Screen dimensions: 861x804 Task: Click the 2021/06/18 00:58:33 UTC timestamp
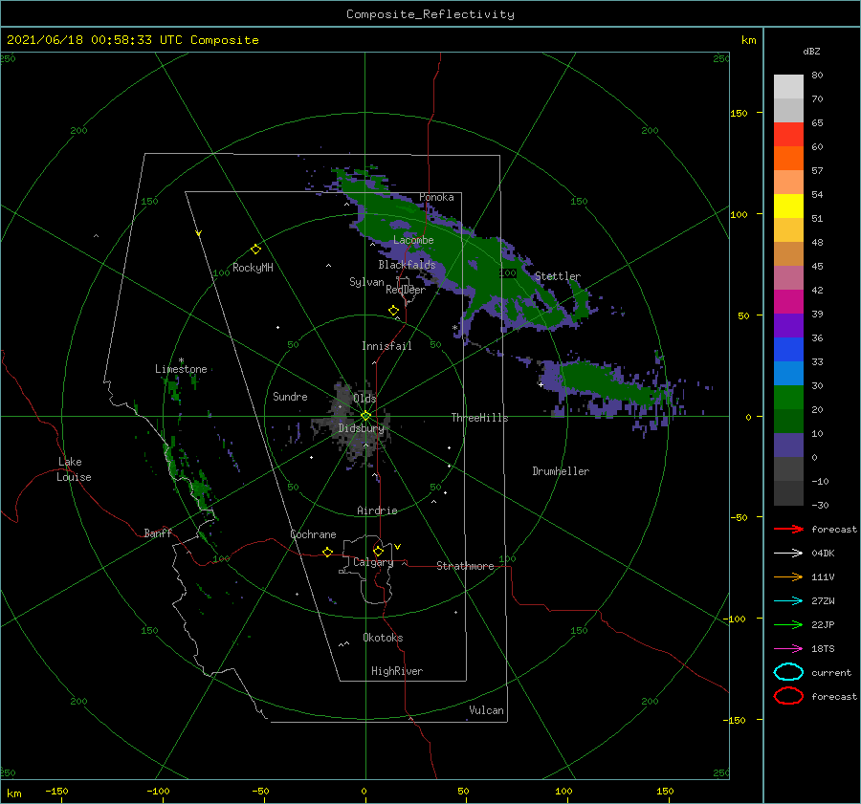click(132, 40)
